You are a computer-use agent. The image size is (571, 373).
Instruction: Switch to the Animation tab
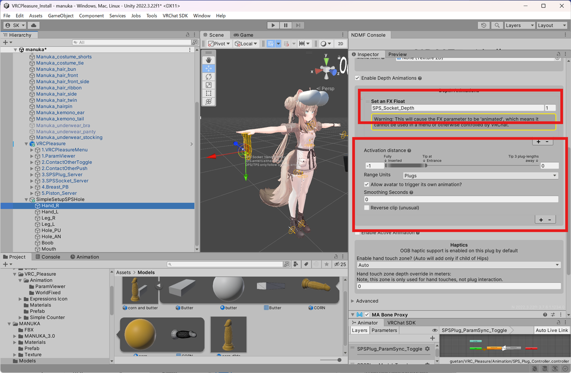84,257
